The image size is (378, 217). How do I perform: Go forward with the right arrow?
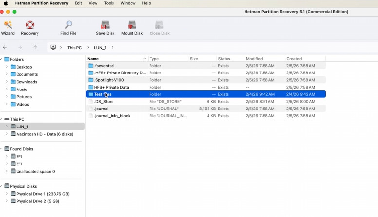pos(20,48)
